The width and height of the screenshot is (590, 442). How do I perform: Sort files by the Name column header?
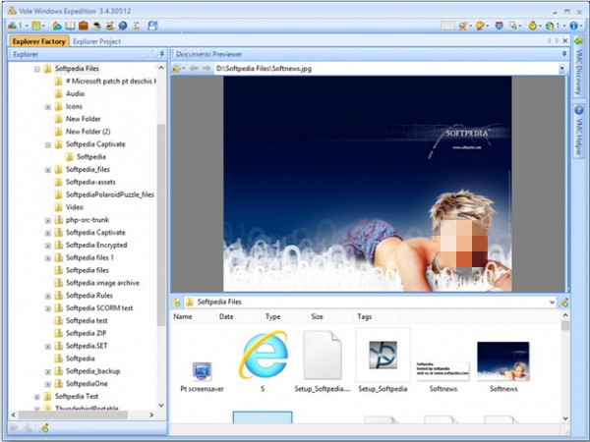(x=183, y=317)
